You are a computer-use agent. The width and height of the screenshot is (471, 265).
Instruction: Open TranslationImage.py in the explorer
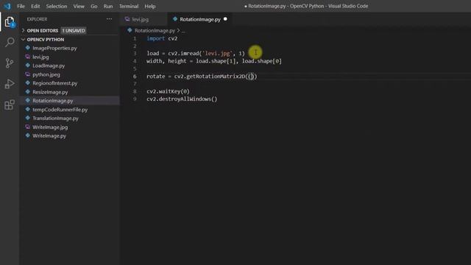[x=56, y=119]
